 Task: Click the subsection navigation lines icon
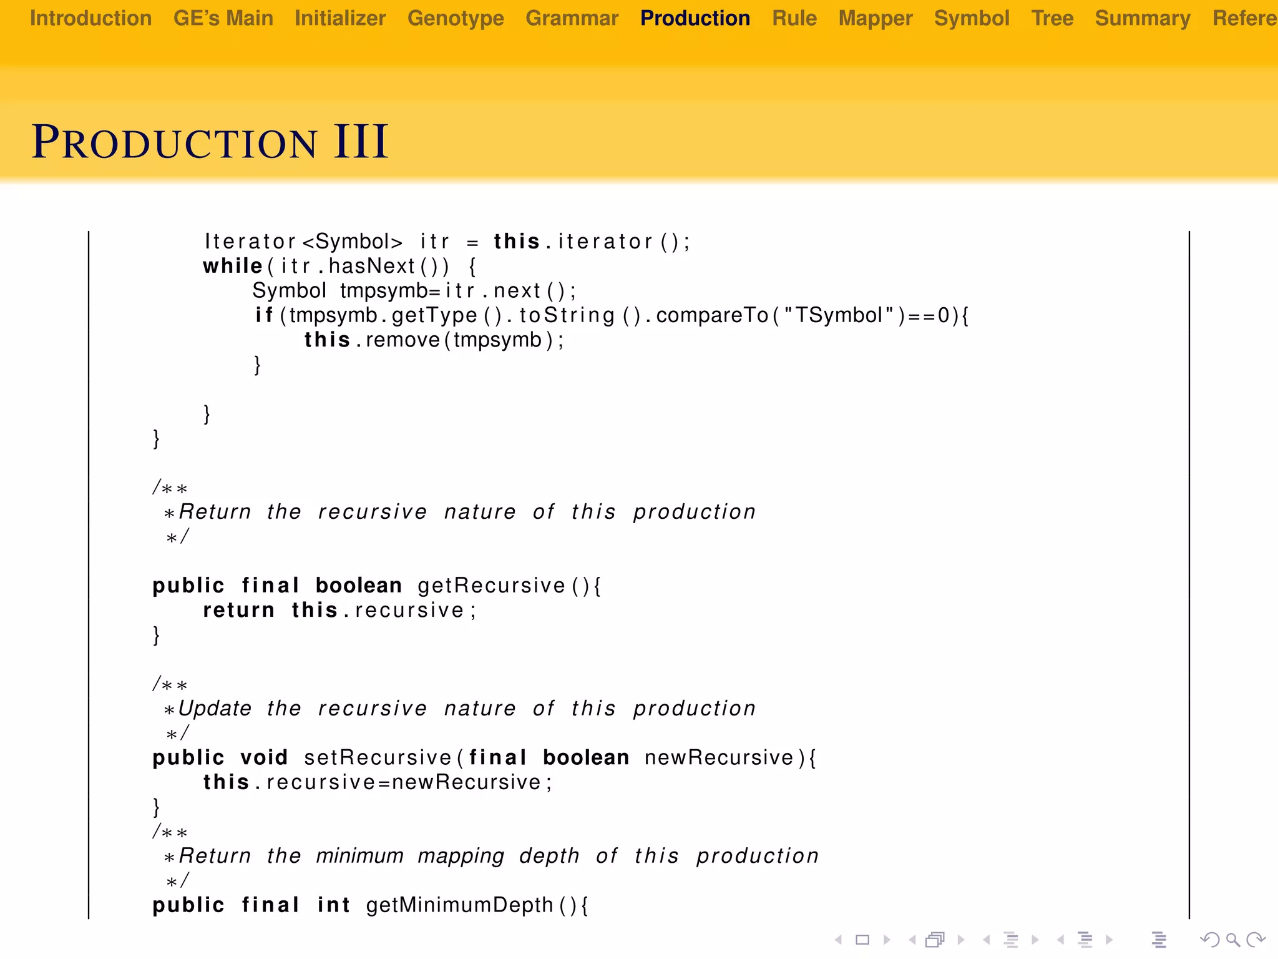(x=1011, y=940)
